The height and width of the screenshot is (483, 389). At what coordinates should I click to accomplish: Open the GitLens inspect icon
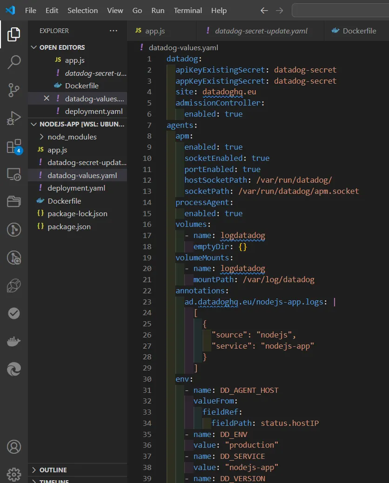[x=14, y=258]
